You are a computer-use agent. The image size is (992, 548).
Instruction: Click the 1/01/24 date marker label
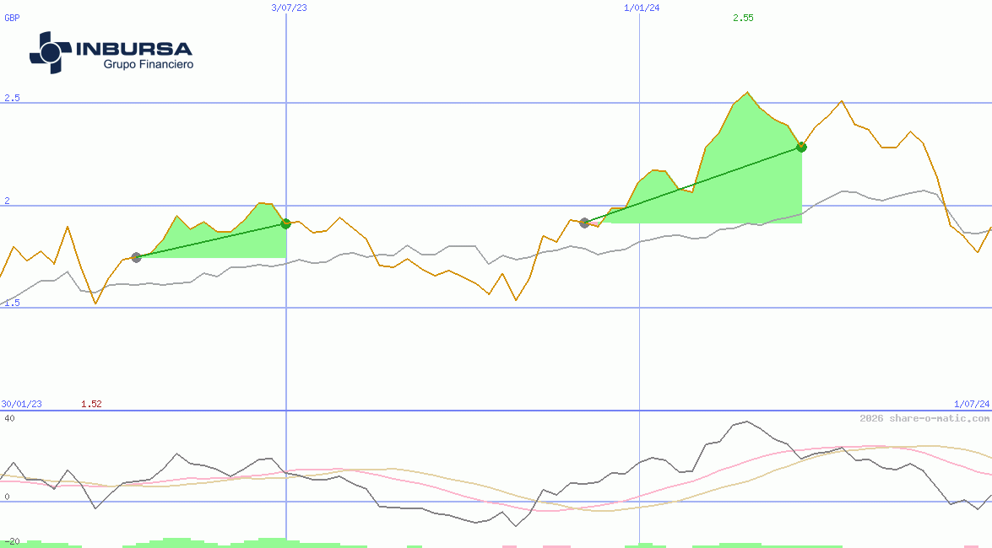(642, 8)
